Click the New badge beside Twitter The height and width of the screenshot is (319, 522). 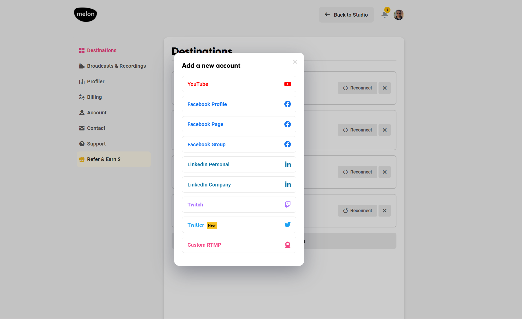point(212,225)
